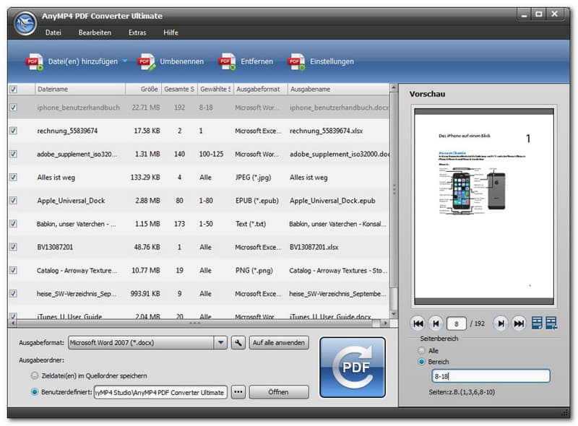This screenshot has width=578, height=426.
Task: Select Zieldatei(en) im Quellordner speichern option
Action: [x=35, y=375]
